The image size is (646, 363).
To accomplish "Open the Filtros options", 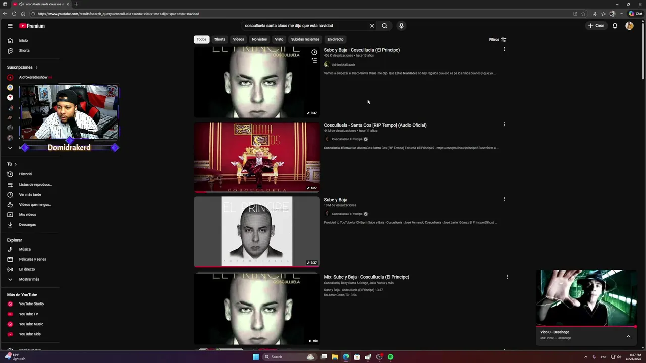I will click(x=498, y=39).
